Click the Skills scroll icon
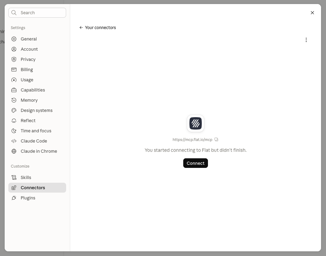The width and height of the screenshot is (326, 256). click(14, 177)
